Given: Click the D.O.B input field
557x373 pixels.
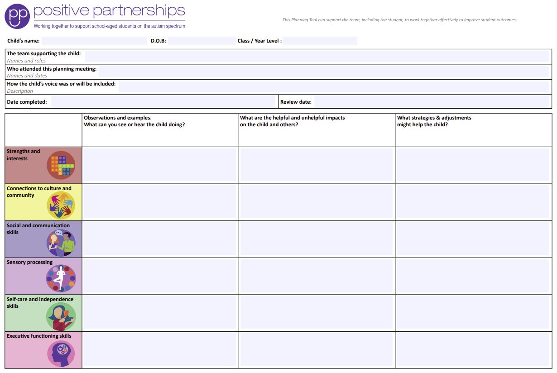Looking at the screenshot, I should [x=202, y=41].
